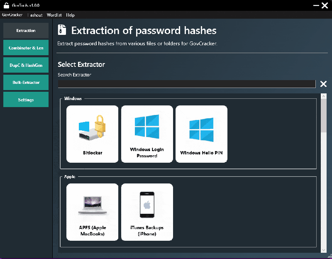
Task: Click the scrollbar up arrow
Action: pos(324,96)
